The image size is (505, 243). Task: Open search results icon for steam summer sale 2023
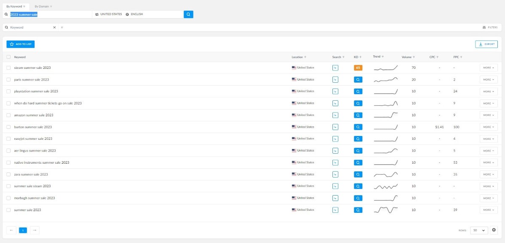click(x=335, y=68)
